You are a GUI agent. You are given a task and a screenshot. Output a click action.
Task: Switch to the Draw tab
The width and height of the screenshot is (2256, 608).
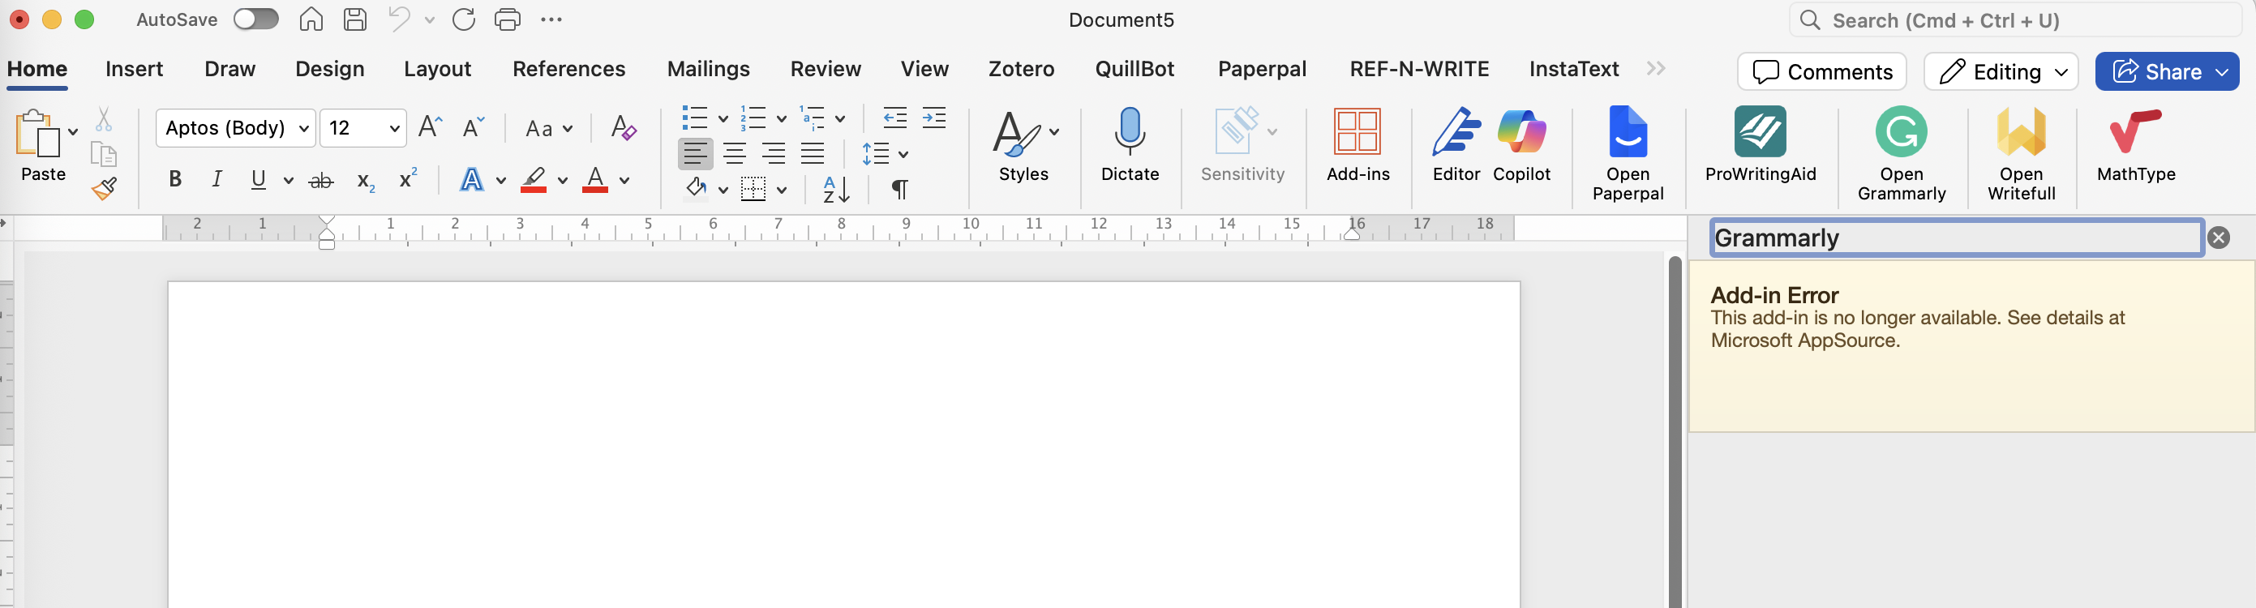229,68
